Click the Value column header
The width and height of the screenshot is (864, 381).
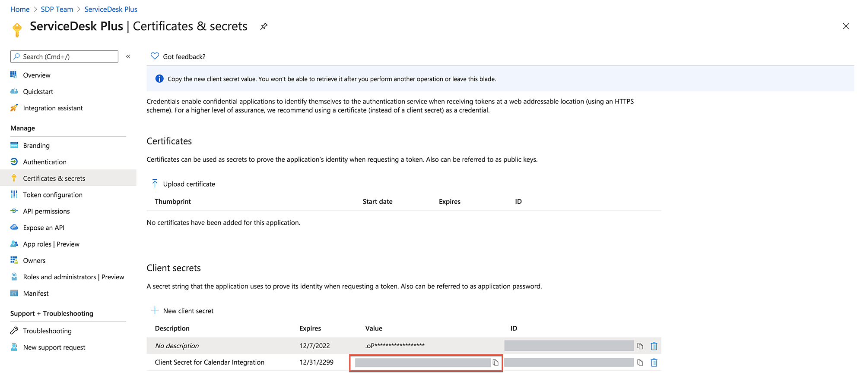pyautogui.click(x=374, y=328)
